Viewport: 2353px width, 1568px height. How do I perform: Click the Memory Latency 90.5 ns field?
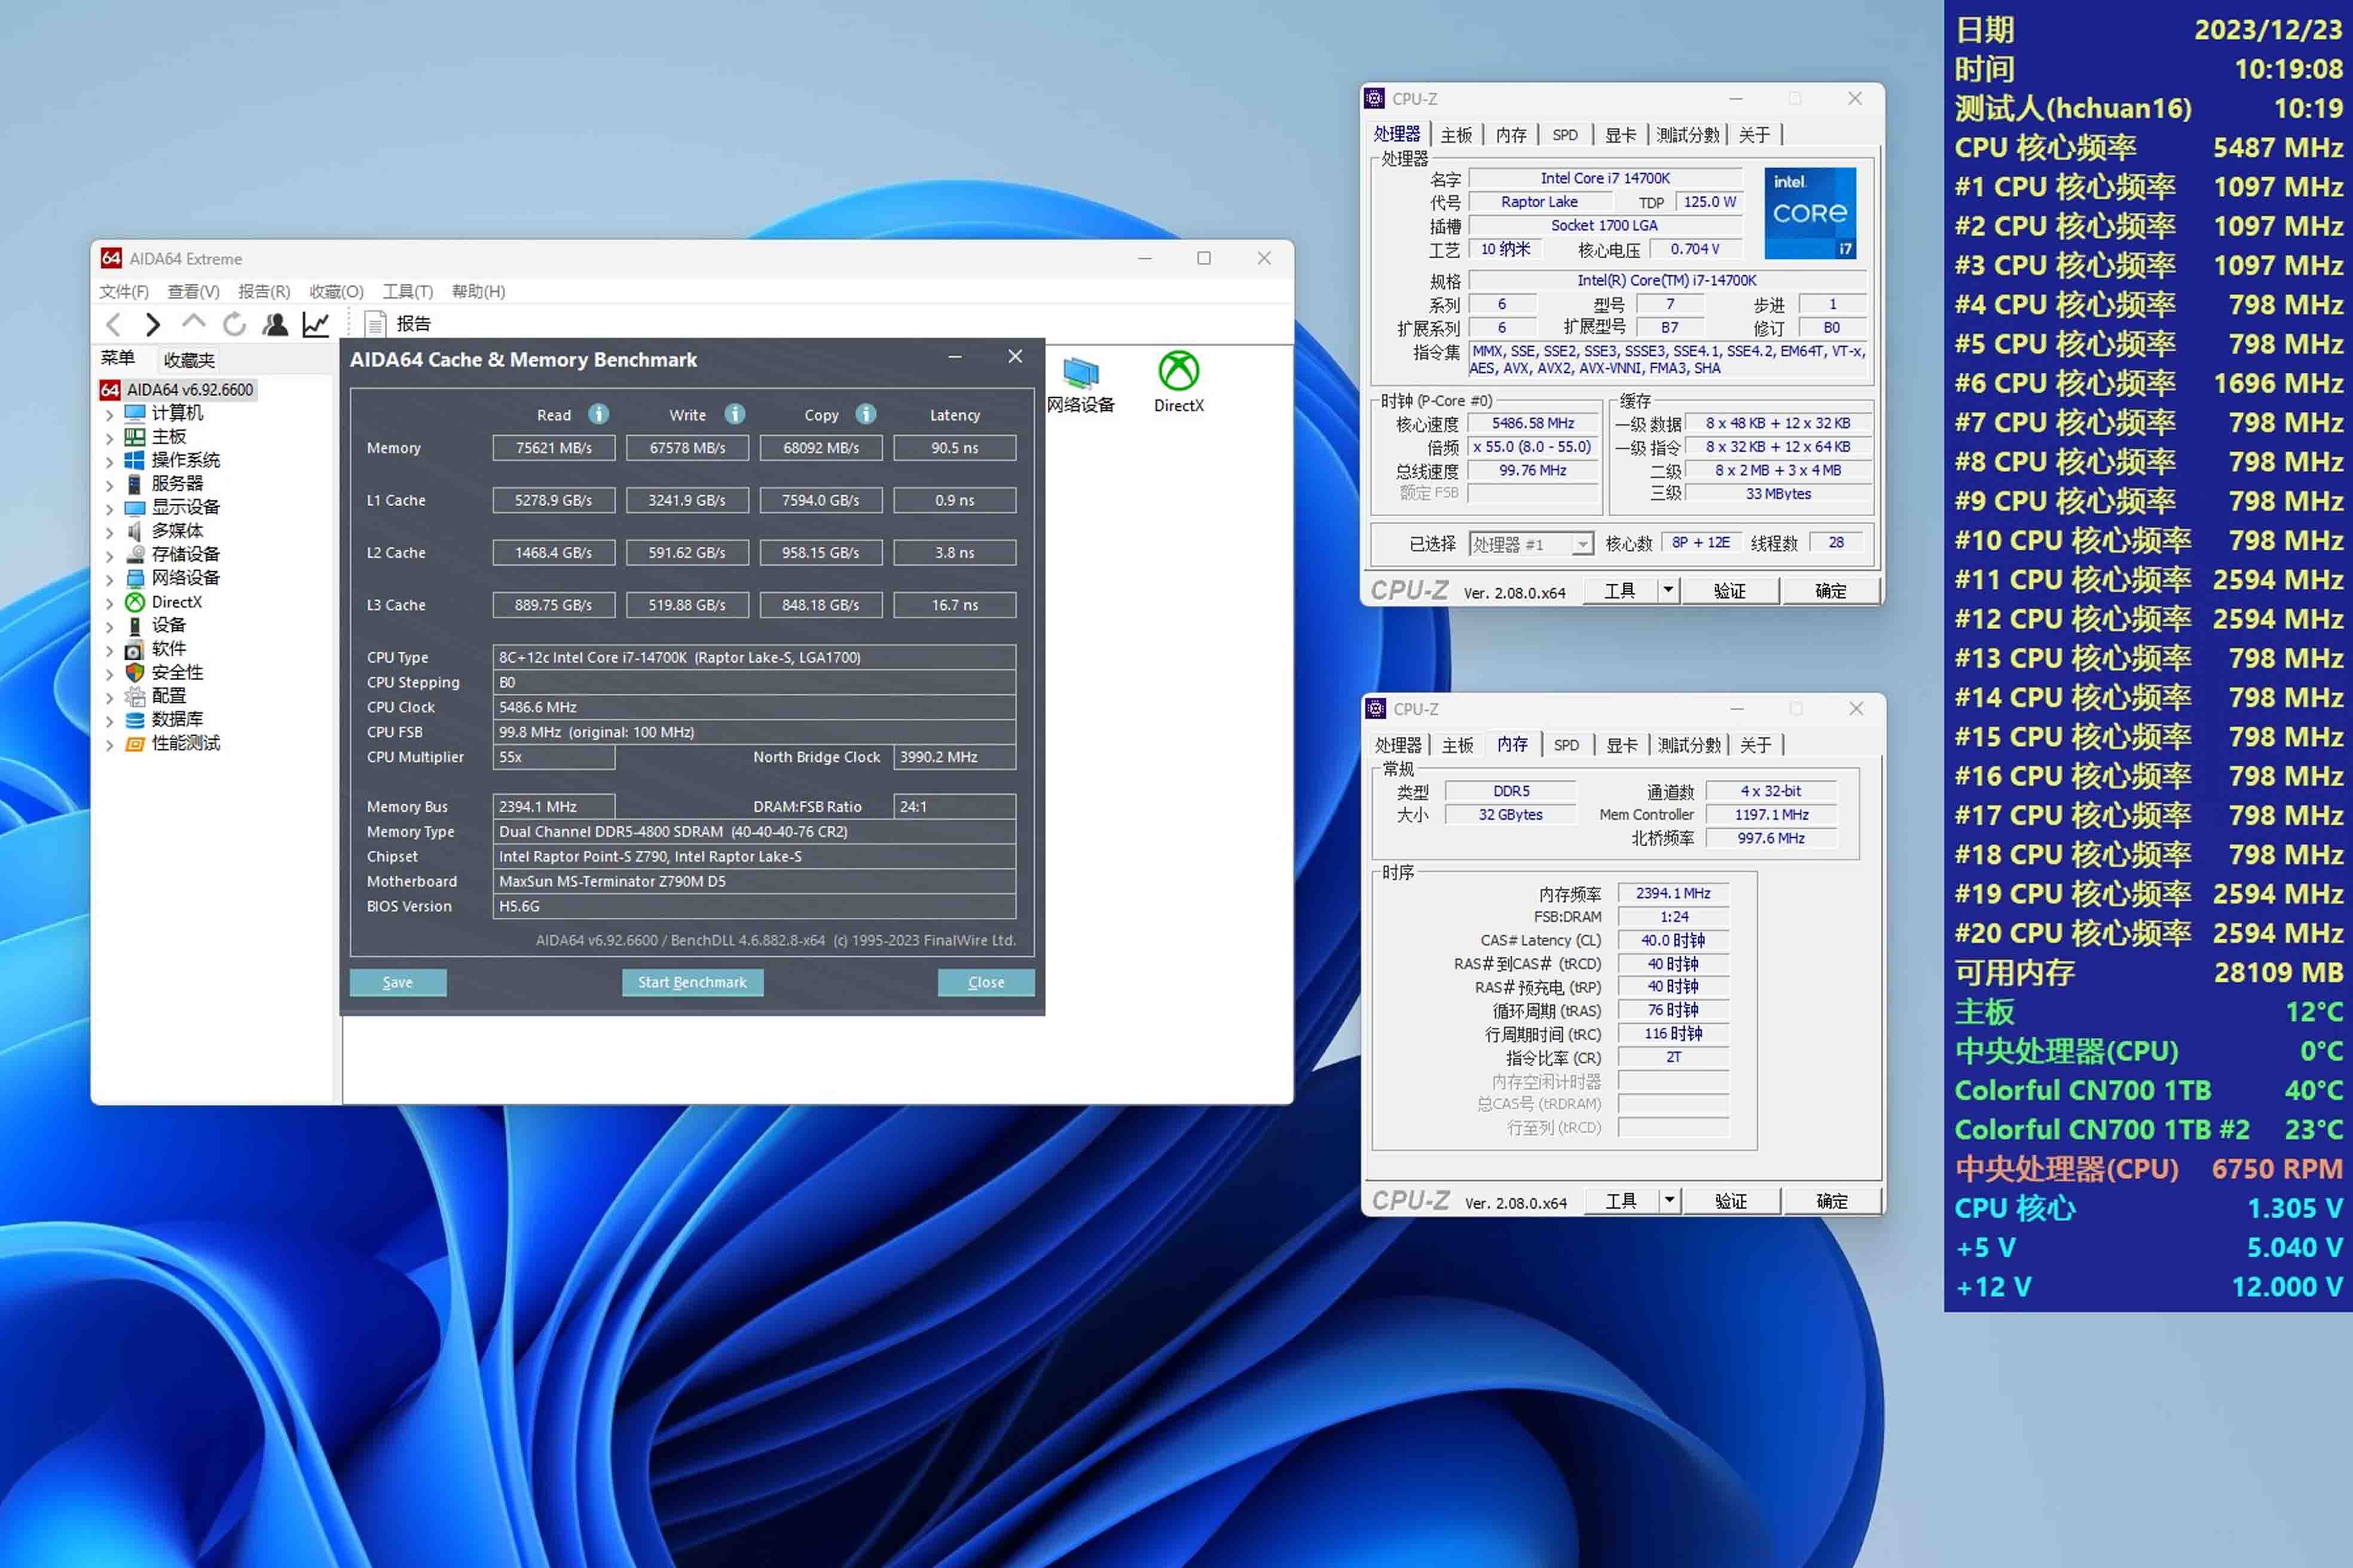point(954,448)
